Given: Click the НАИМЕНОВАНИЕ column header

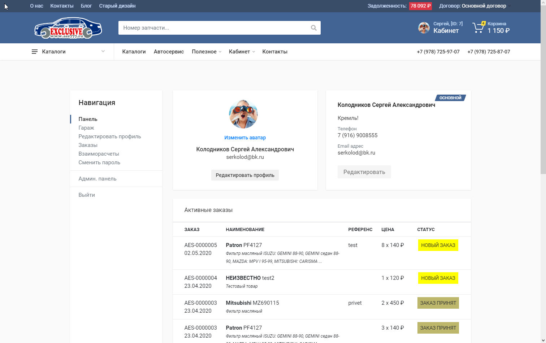Looking at the screenshot, I should (x=245, y=230).
